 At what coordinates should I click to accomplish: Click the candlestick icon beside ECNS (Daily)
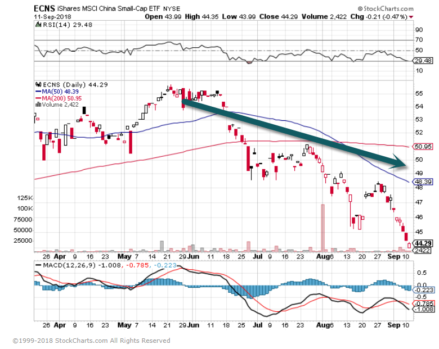pos(38,84)
